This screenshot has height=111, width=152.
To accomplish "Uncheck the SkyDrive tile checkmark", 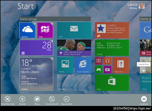I will coord(34,24).
